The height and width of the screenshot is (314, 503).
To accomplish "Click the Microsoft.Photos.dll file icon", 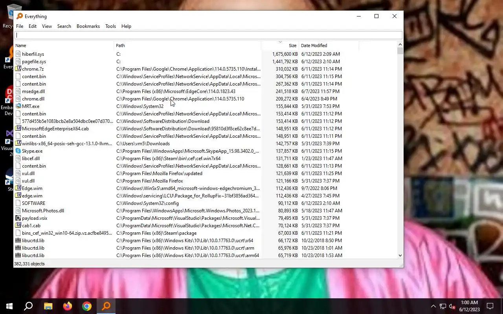I will click(18, 210).
